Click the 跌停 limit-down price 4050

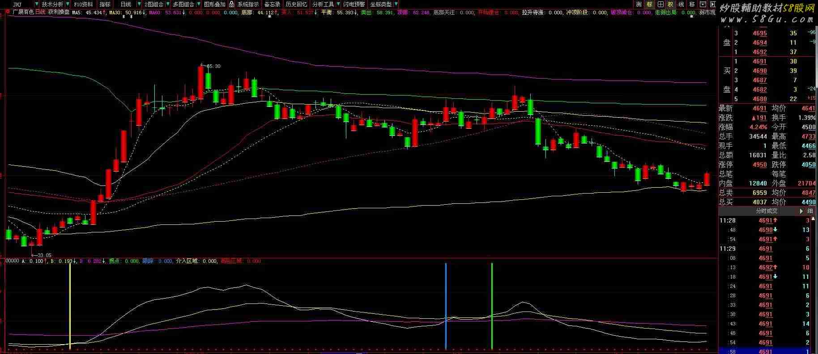click(x=808, y=164)
